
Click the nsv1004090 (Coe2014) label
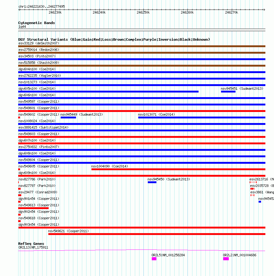110,166
